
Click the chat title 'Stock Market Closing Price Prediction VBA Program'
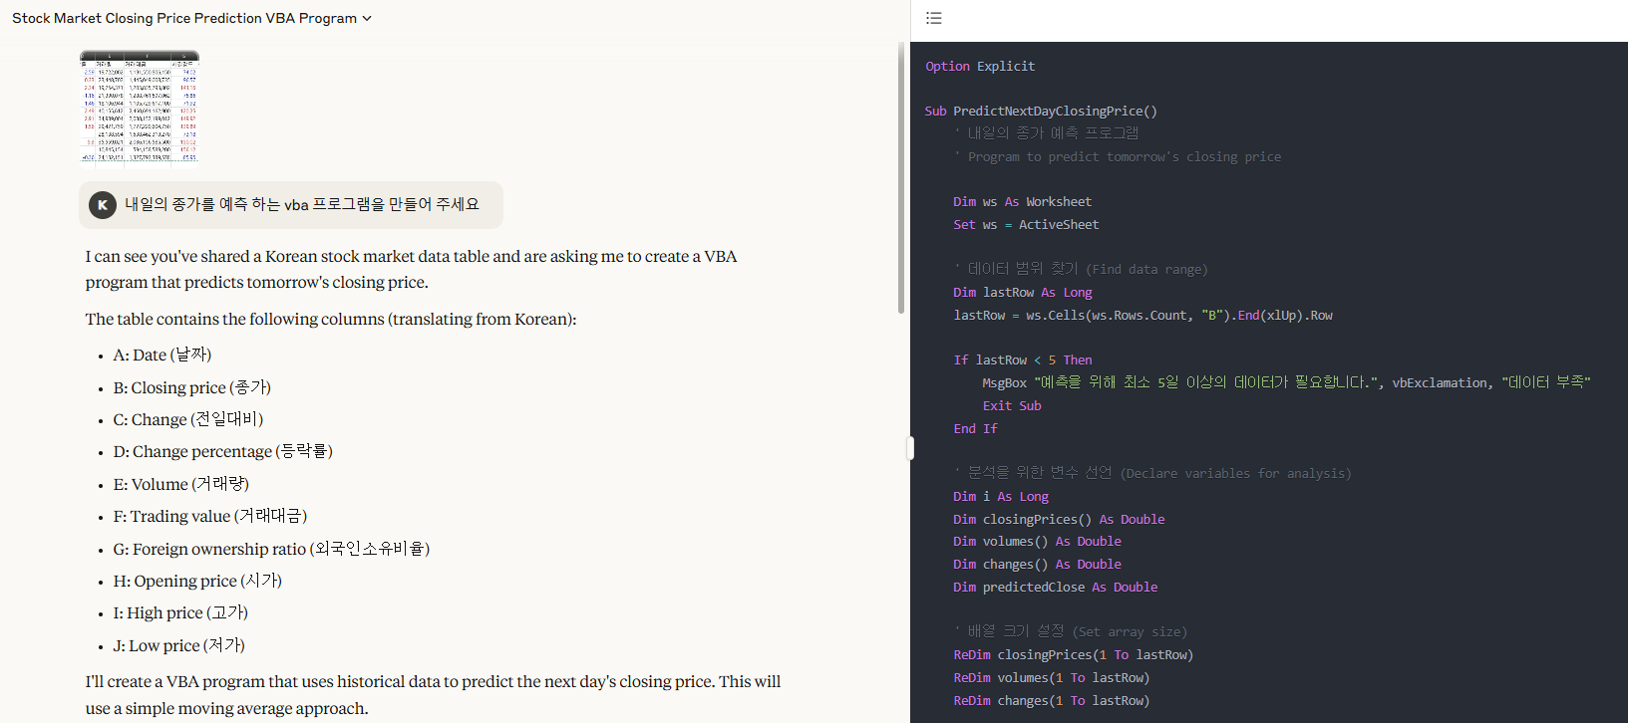pos(184,18)
